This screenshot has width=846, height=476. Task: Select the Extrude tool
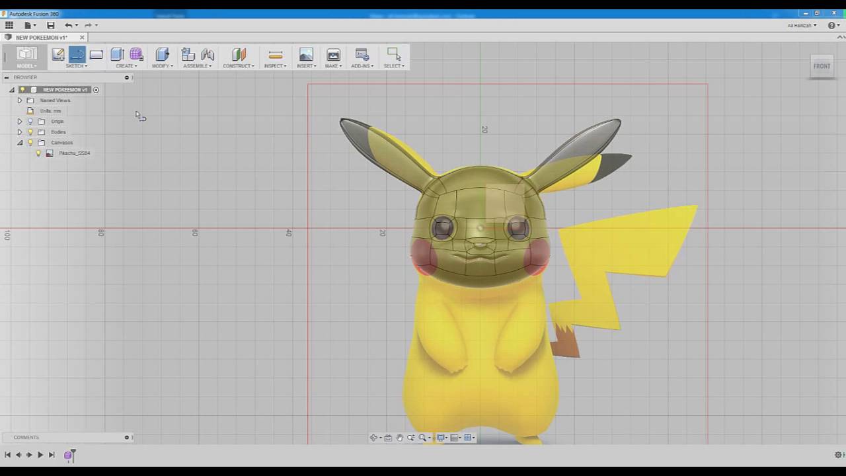coord(117,54)
